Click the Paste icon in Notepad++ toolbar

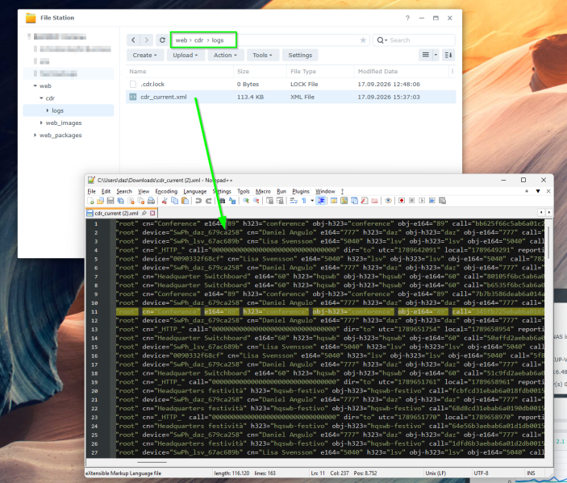click(185, 201)
